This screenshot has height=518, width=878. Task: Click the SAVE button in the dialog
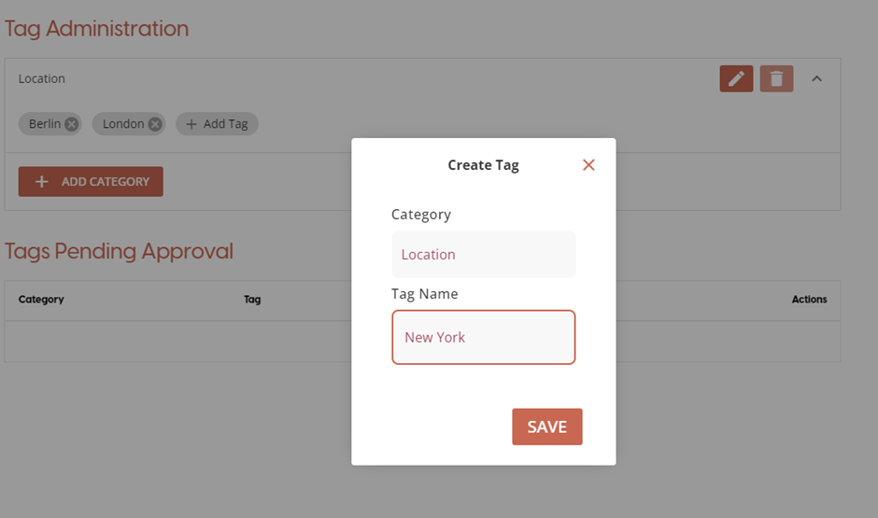click(x=546, y=427)
